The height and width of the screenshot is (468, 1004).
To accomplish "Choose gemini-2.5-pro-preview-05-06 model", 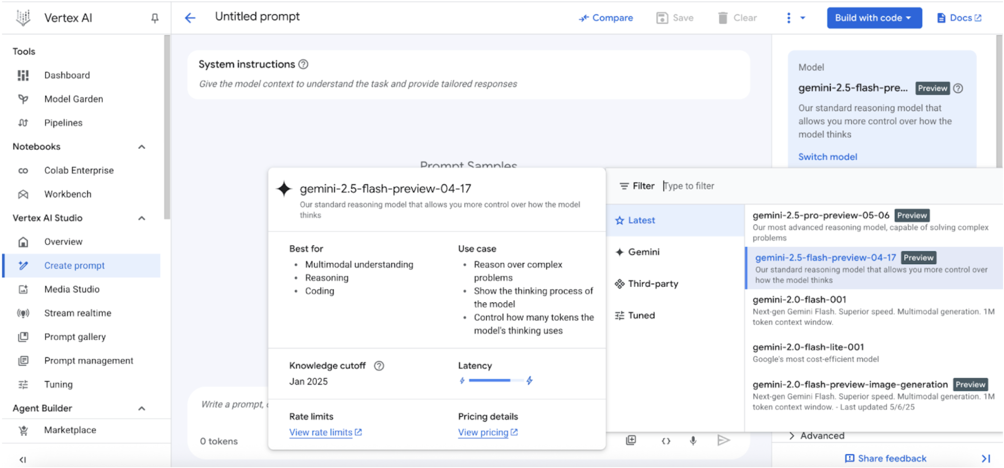I will (873, 226).
